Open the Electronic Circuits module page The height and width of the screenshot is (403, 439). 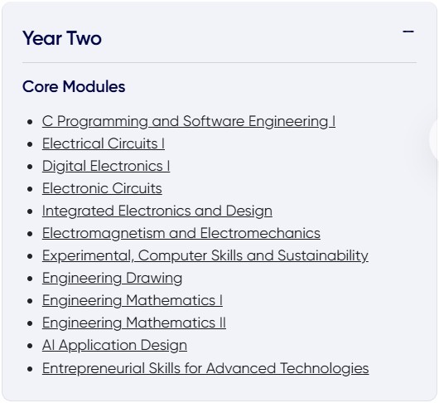(102, 188)
